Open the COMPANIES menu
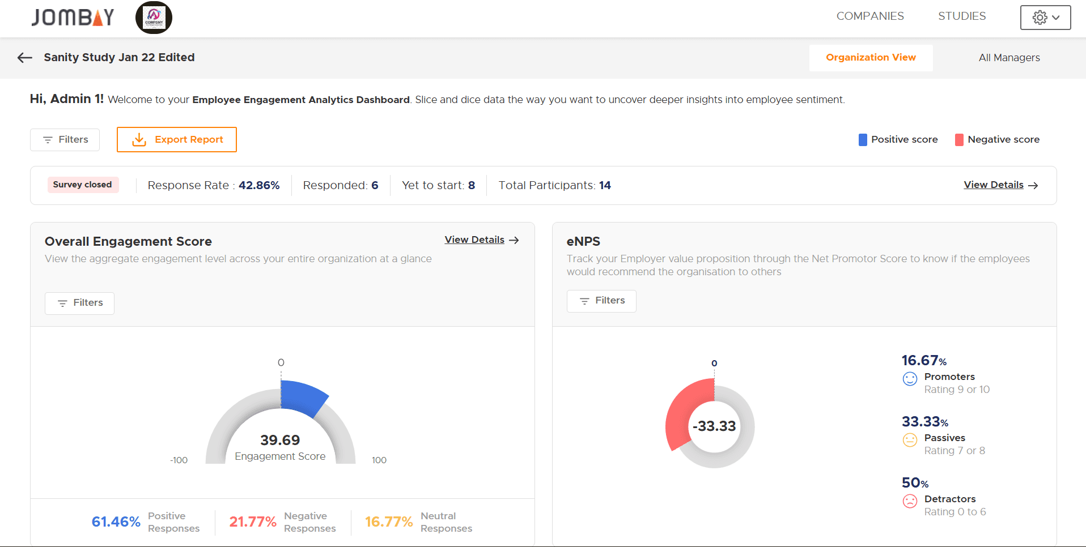The width and height of the screenshot is (1086, 547). pos(870,16)
